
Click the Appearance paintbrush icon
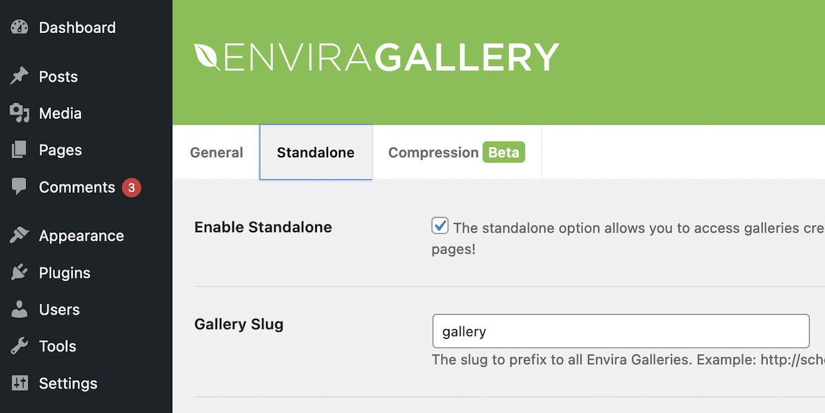click(x=20, y=236)
